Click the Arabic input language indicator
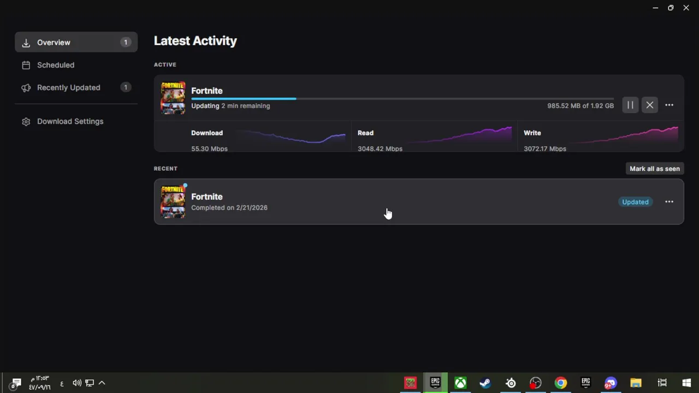The height and width of the screenshot is (393, 699). click(x=62, y=383)
